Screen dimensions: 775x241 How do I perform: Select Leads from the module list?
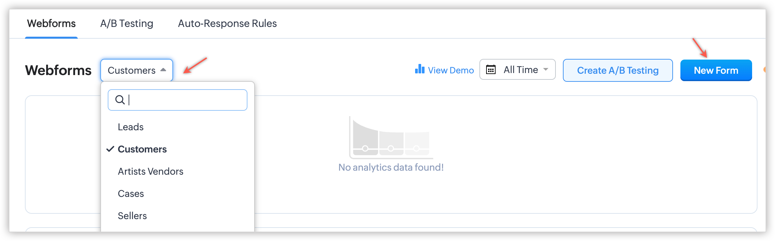[131, 127]
